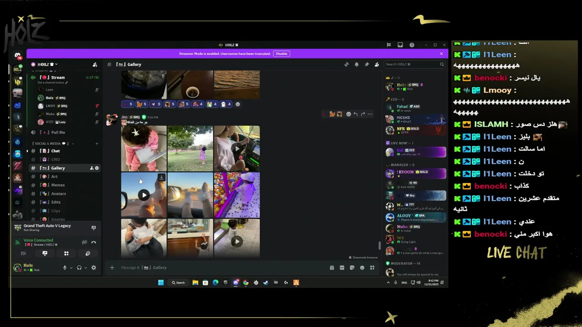This screenshot has height=327, width=582.
Task: Click the reply arrow on Jno's message
Action: pyautogui.click(x=356, y=114)
